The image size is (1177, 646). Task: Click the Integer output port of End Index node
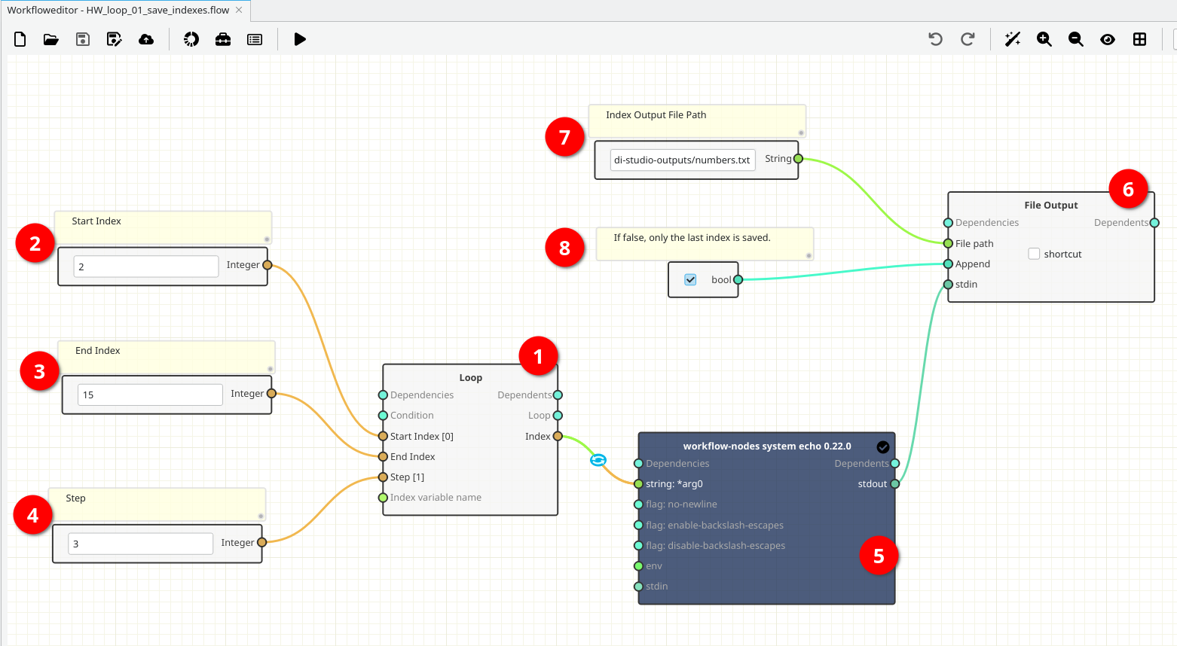[271, 393]
